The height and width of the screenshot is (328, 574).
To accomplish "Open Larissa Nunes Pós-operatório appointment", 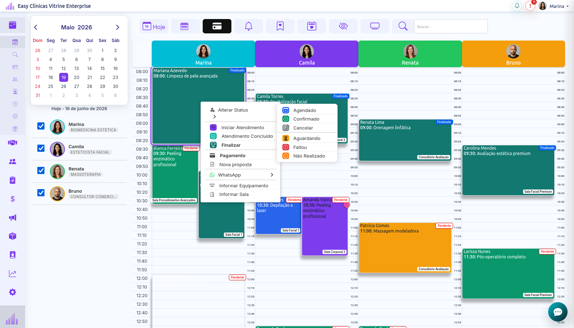I will pos(508,273).
